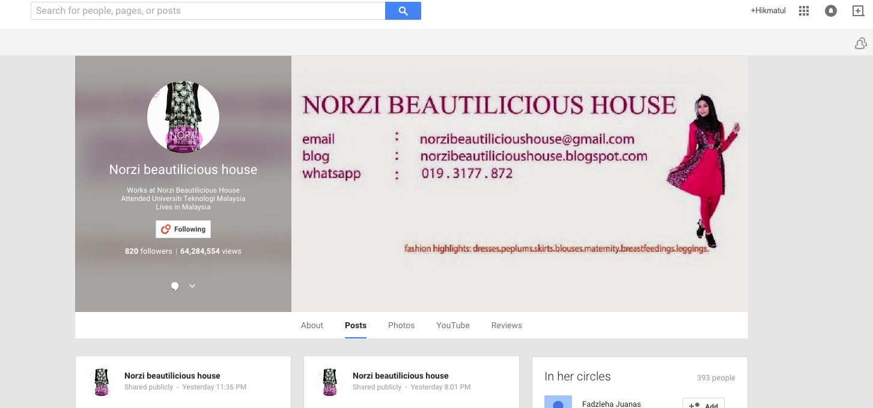873x408 pixels.
Task: Click the 820 followers count
Action: click(x=148, y=251)
